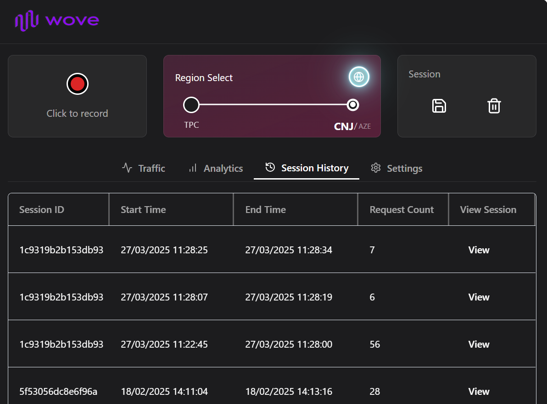Delete the session with the trash icon
The height and width of the screenshot is (404, 547).
(x=494, y=106)
